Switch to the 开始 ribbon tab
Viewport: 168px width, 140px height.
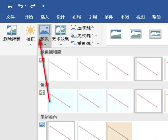(29, 17)
